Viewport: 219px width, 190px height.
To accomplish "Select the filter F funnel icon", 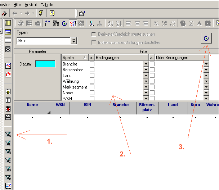I will click(8, 143).
